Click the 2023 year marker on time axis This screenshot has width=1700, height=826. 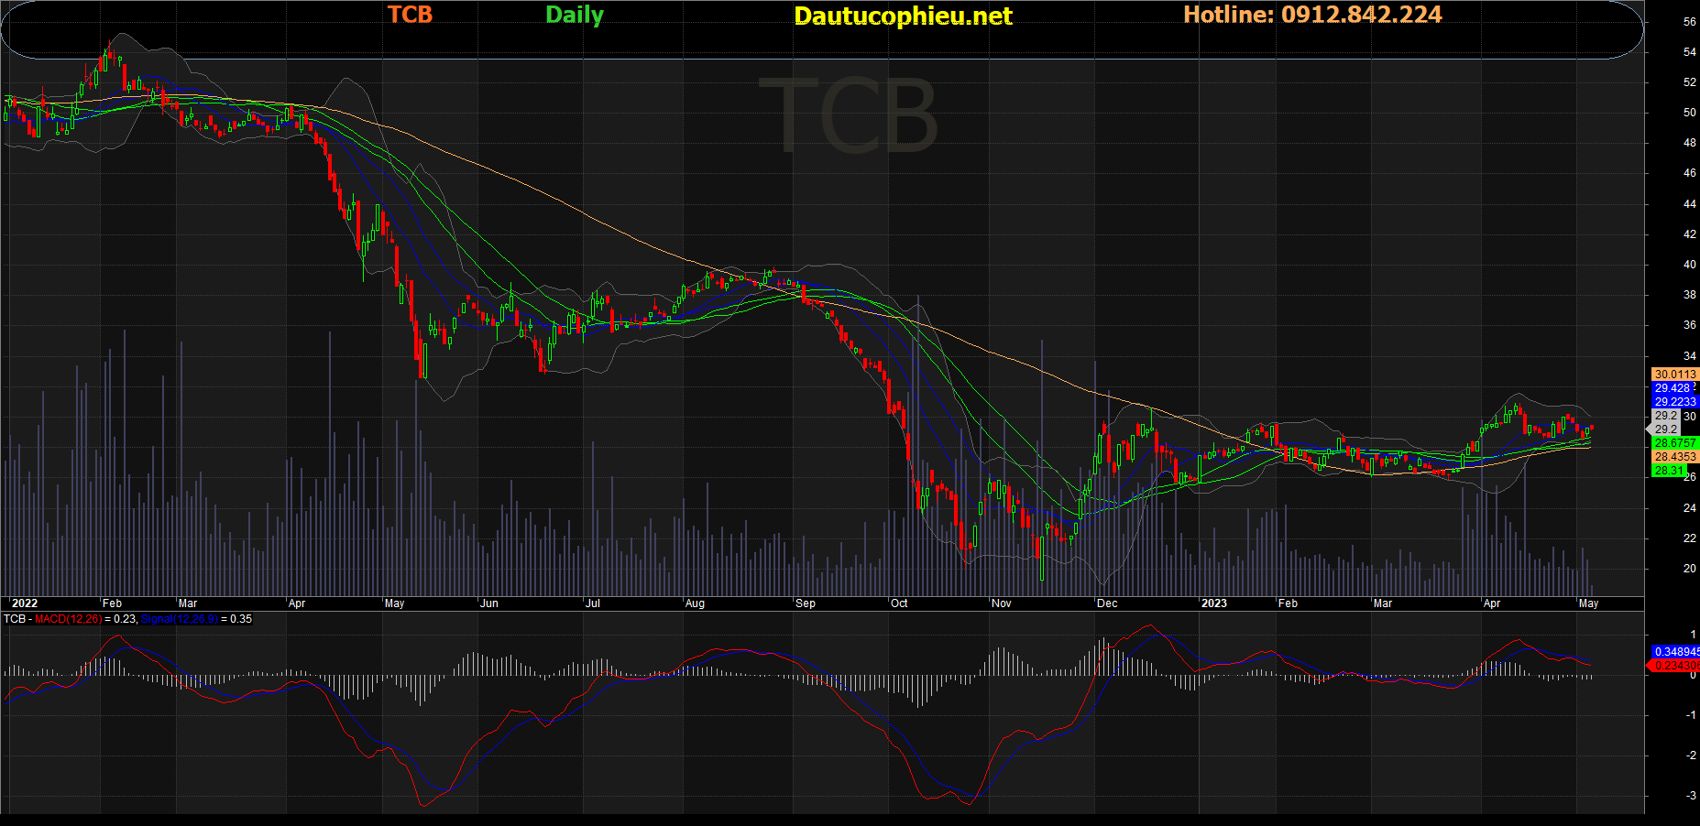tap(1213, 603)
